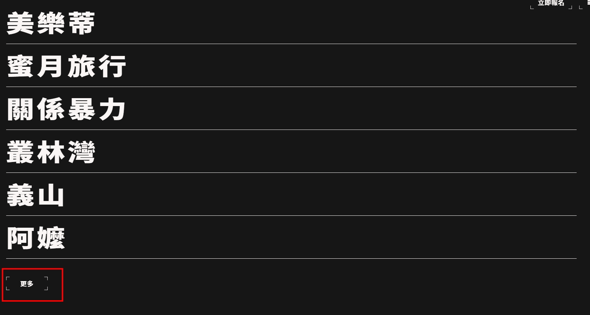Go to the Relationship Violence (關係暴力) row

coord(66,109)
